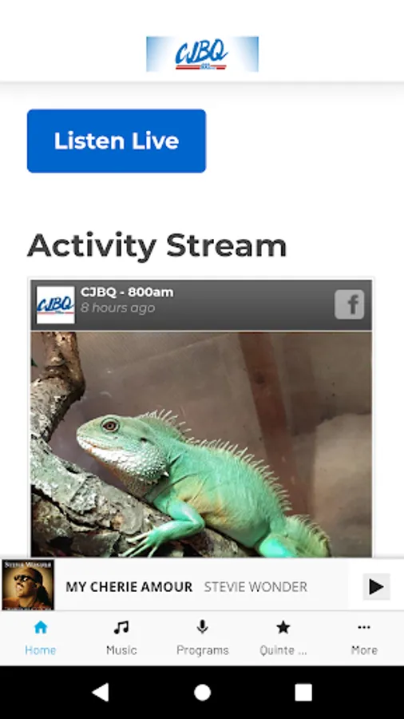Select the Home tab icon

(x=41, y=627)
